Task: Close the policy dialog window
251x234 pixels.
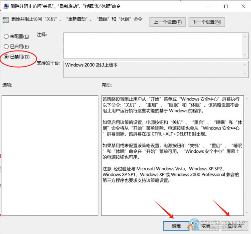Action: pos(243,6)
